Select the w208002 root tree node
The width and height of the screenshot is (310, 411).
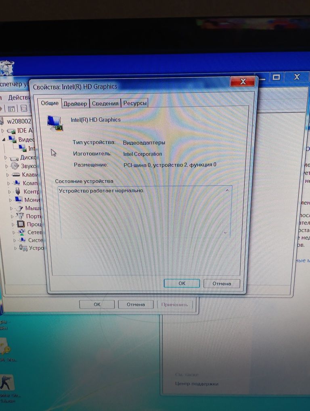coord(19,121)
